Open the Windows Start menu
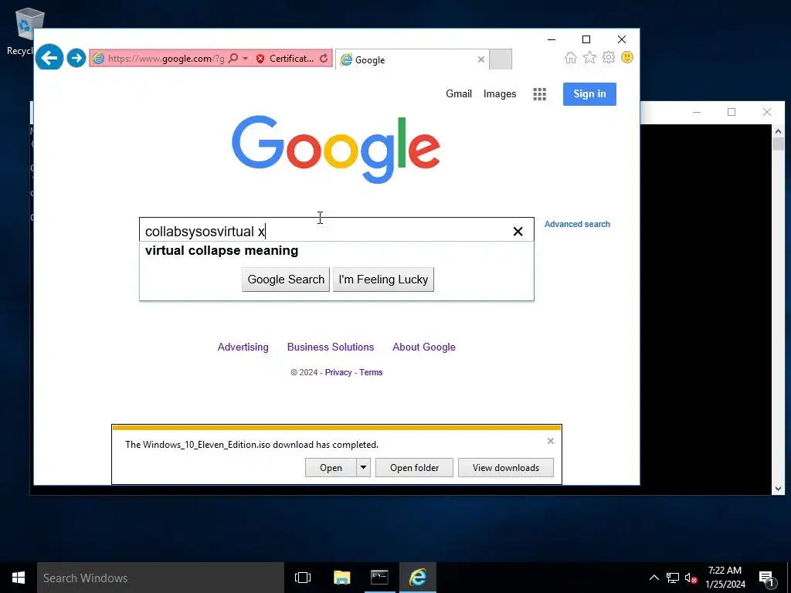791x593 pixels. point(19,578)
